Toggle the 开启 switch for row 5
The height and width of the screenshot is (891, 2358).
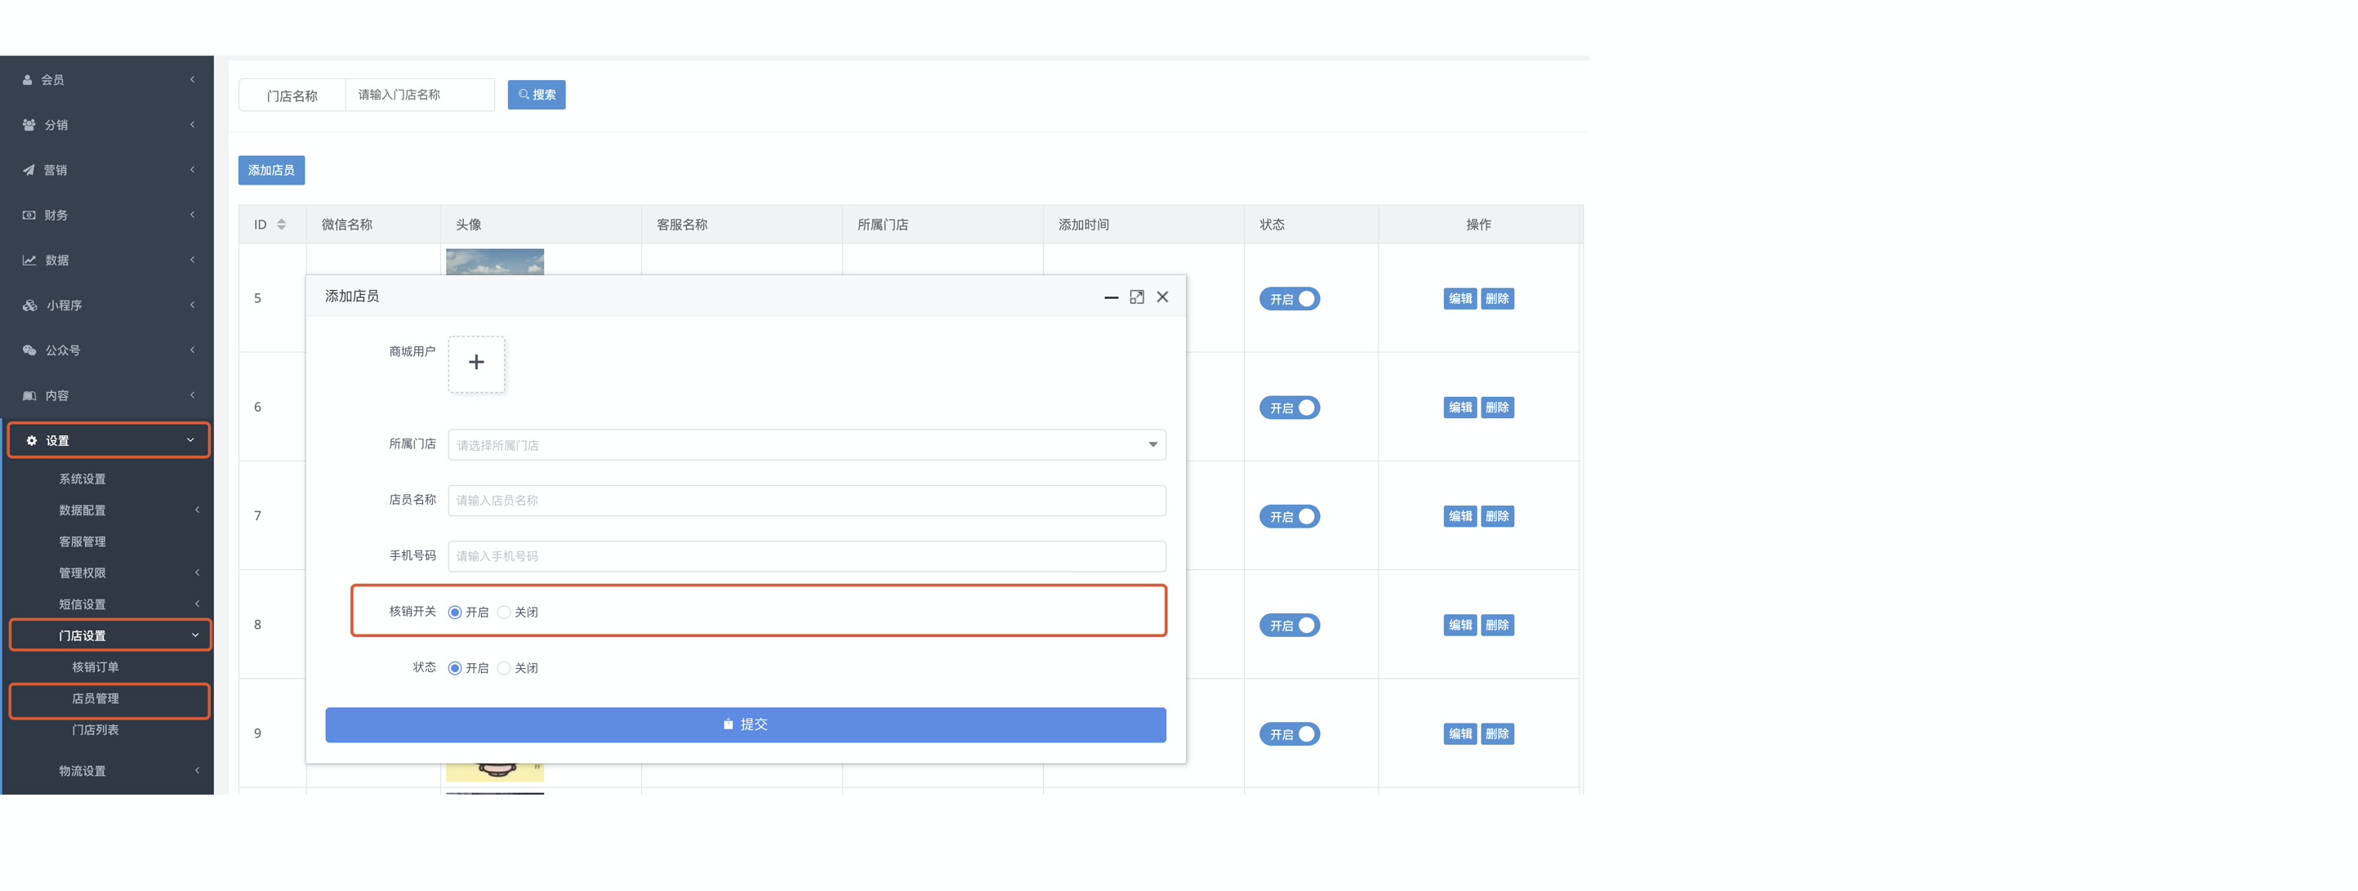(x=1289, y=300)
